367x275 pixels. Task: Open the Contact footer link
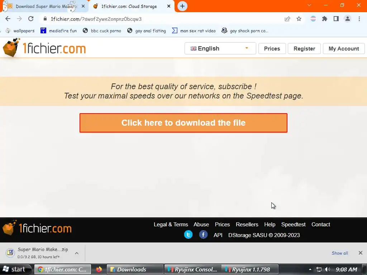(x=321, y=225)
